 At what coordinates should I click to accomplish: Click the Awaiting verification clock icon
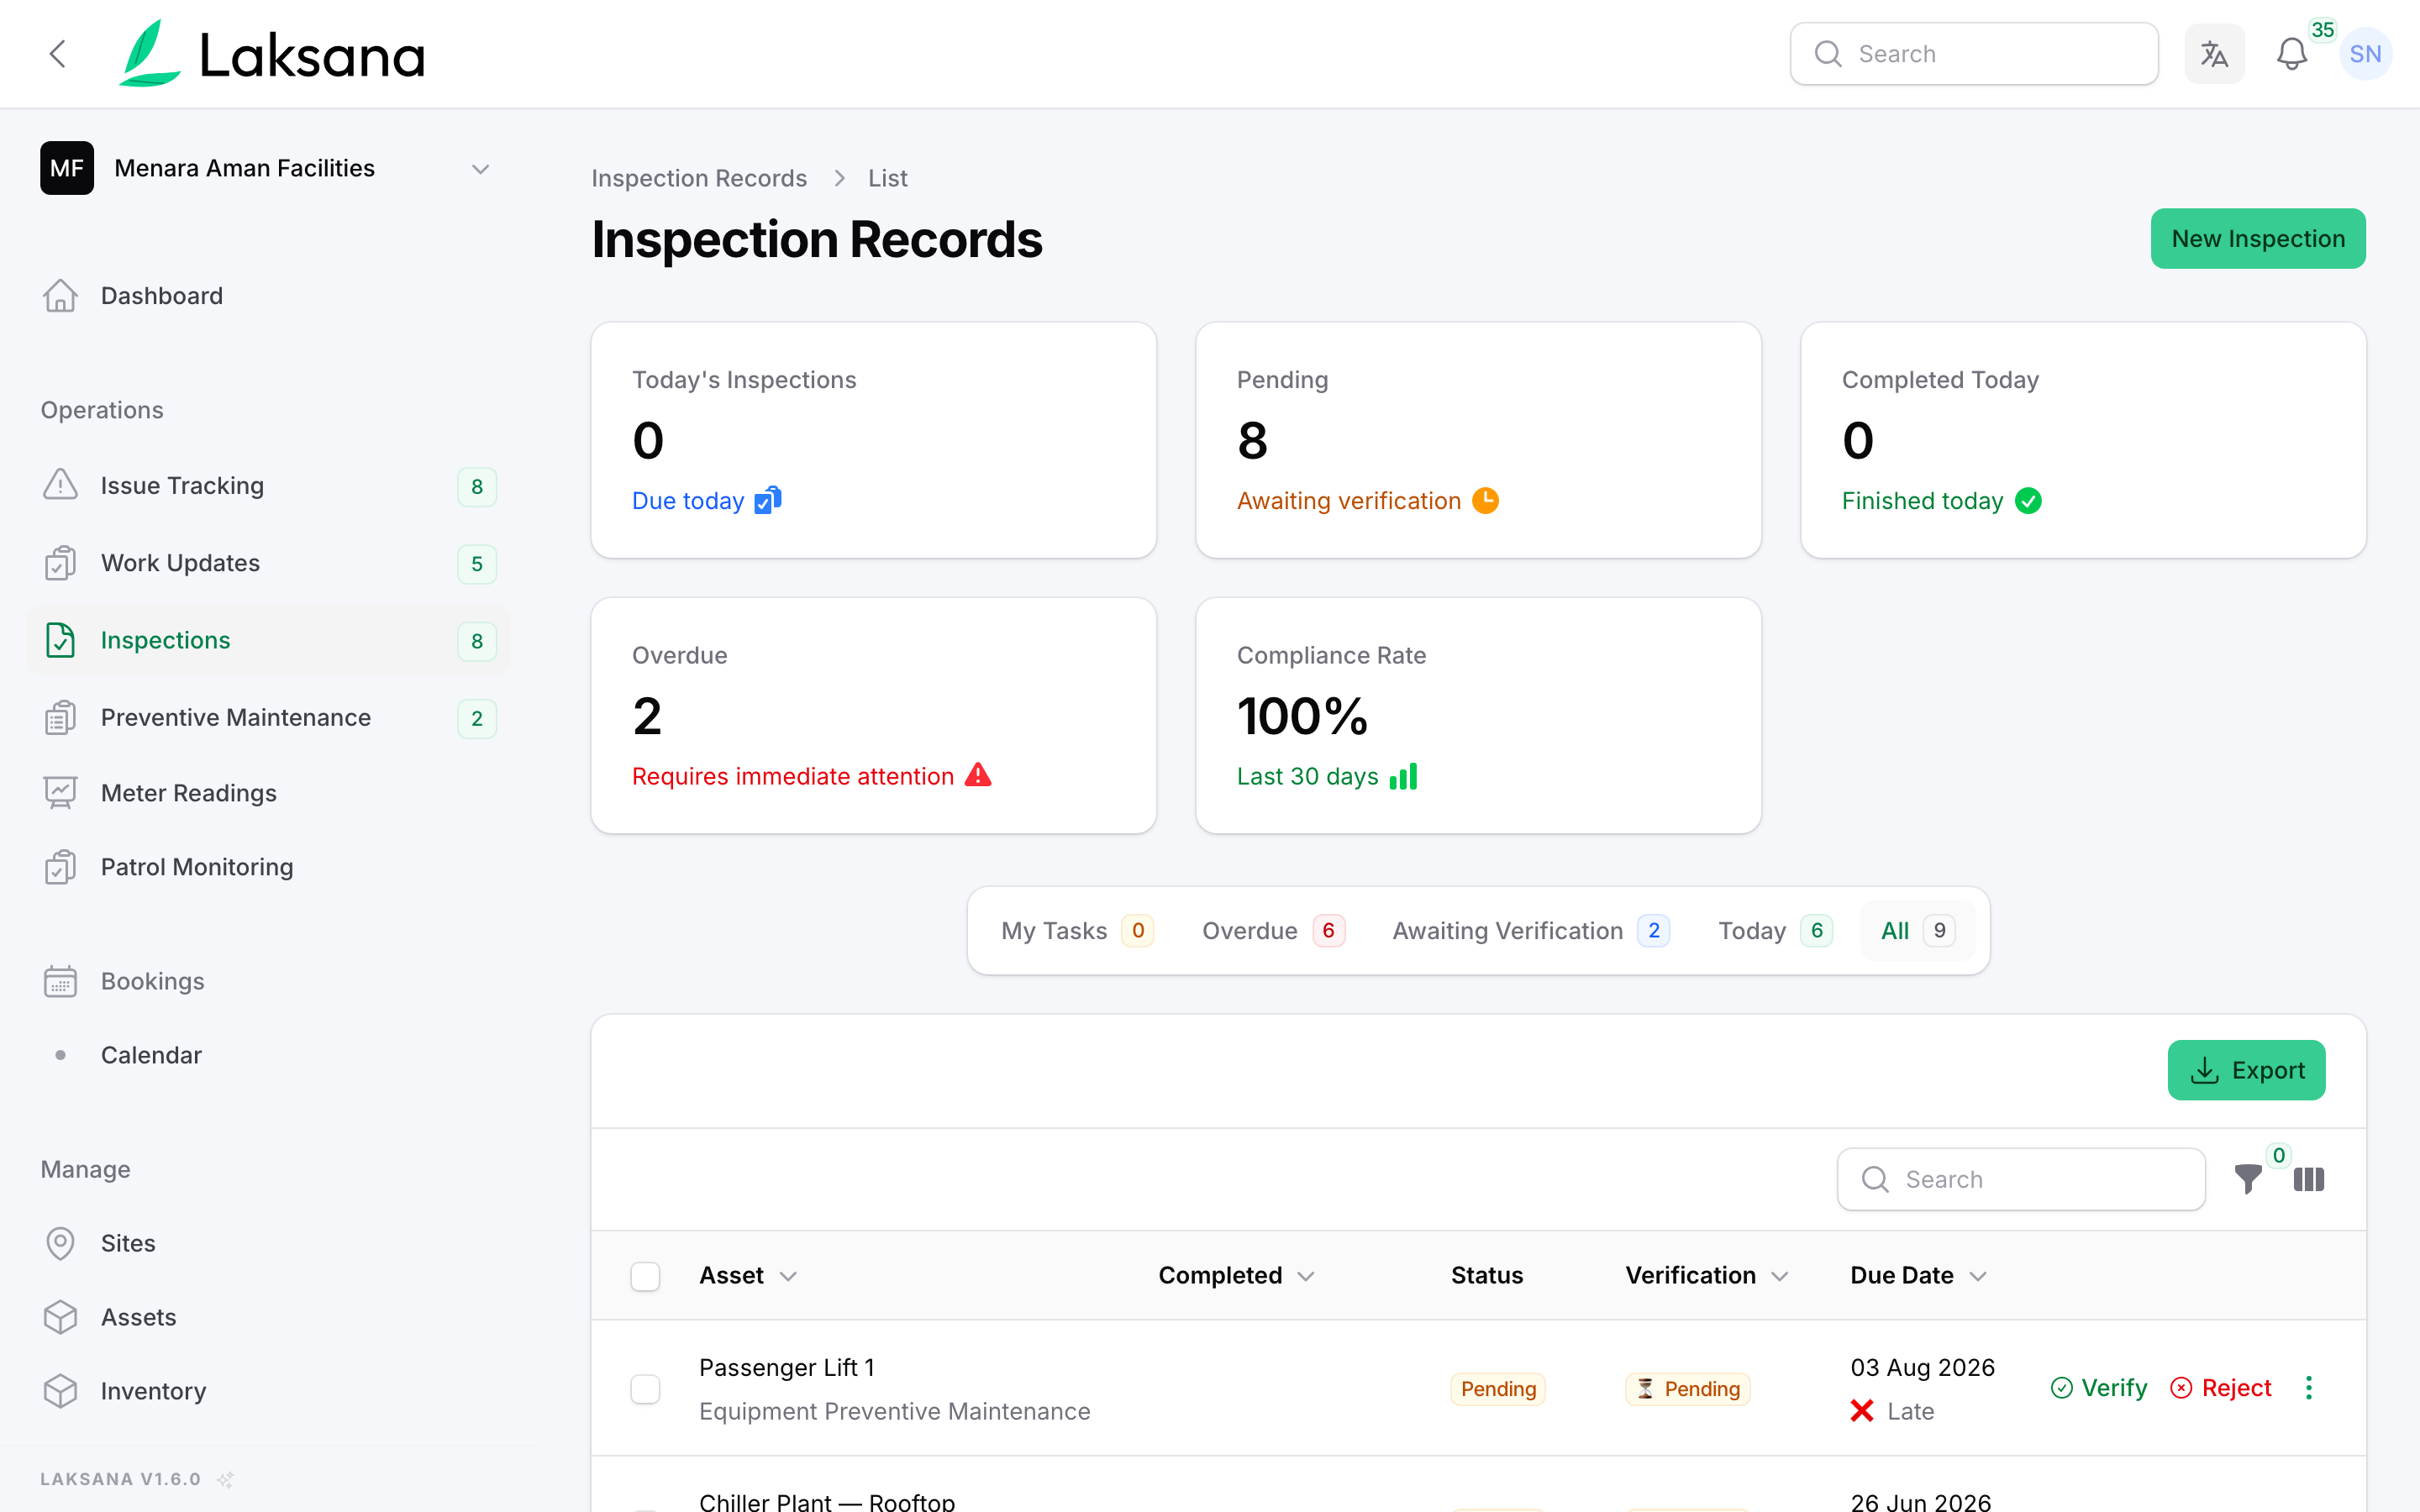[1486, 500]
